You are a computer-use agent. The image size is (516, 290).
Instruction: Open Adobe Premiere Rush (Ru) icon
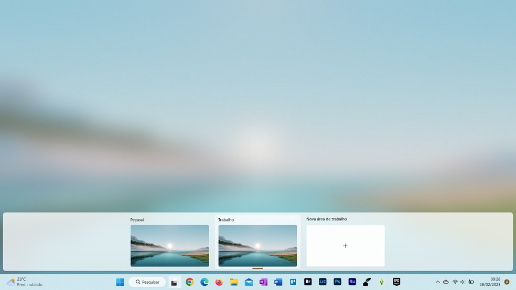click(352, 282)
